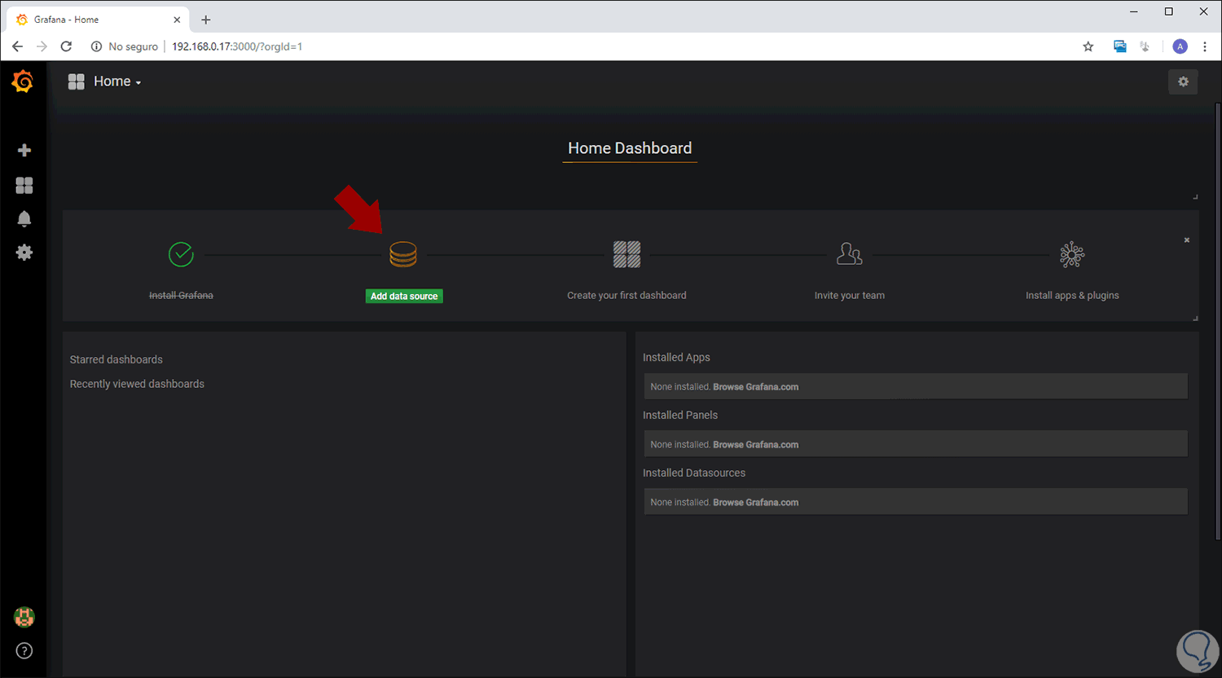Click the Installed Datasources heading
This screenshot has width=1222, height=678.
pyautogui.click(x=694, y=473)
